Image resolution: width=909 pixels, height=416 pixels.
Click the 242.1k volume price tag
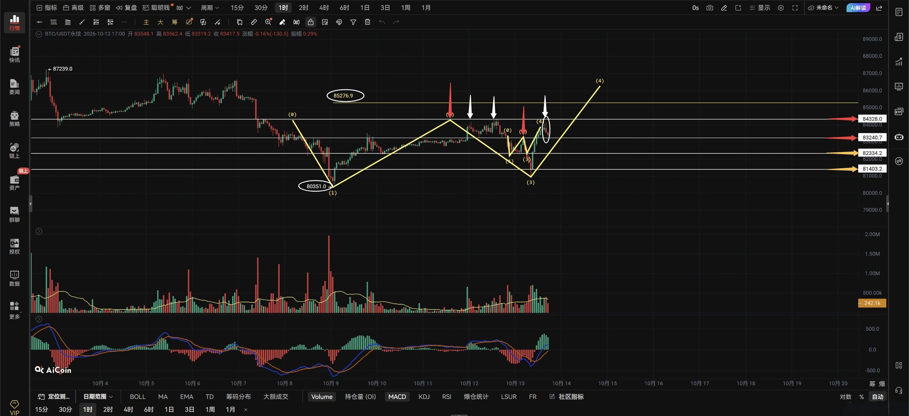[872, 303]
